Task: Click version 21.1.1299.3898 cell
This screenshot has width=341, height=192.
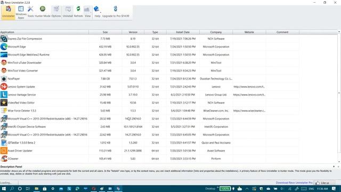Action: click(x=133, y=150)
